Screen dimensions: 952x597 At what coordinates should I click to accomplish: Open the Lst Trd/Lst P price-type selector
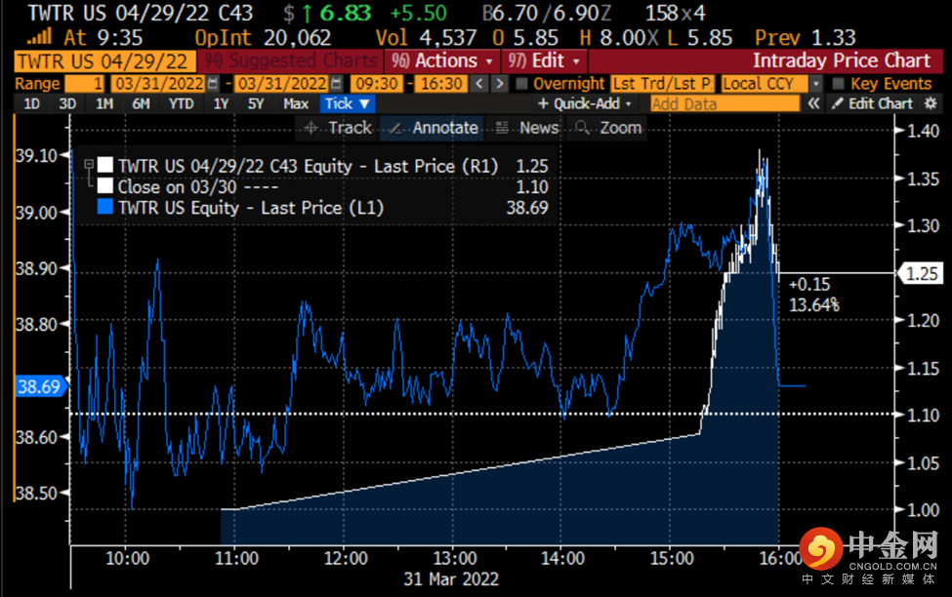662,84
